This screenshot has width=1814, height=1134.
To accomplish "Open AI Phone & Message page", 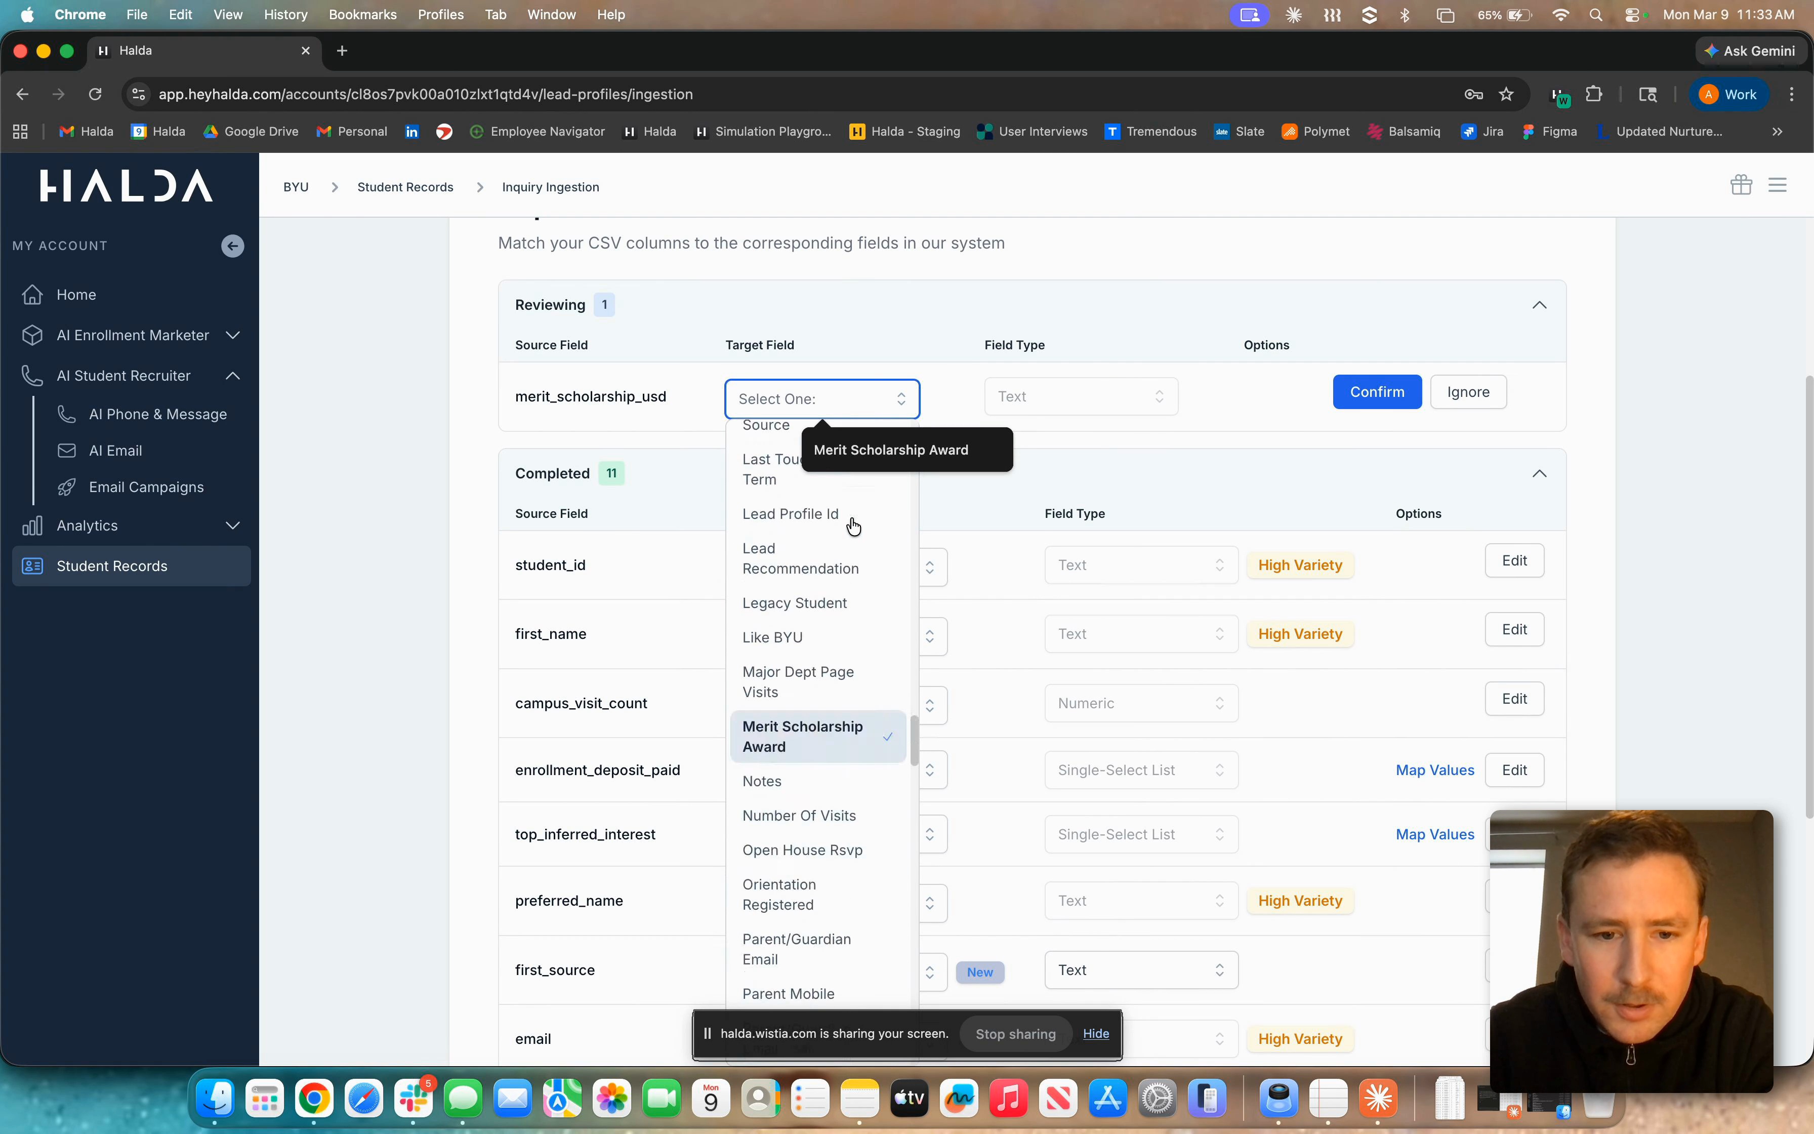I will pos(157,414).
